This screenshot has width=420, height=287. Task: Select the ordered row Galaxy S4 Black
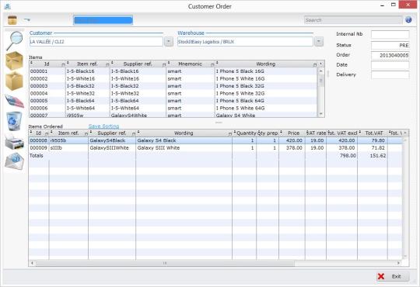(x=215, y=140)
